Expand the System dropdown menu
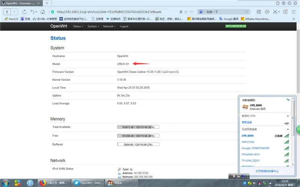This screenshot has width=300, height=187. 93,26
